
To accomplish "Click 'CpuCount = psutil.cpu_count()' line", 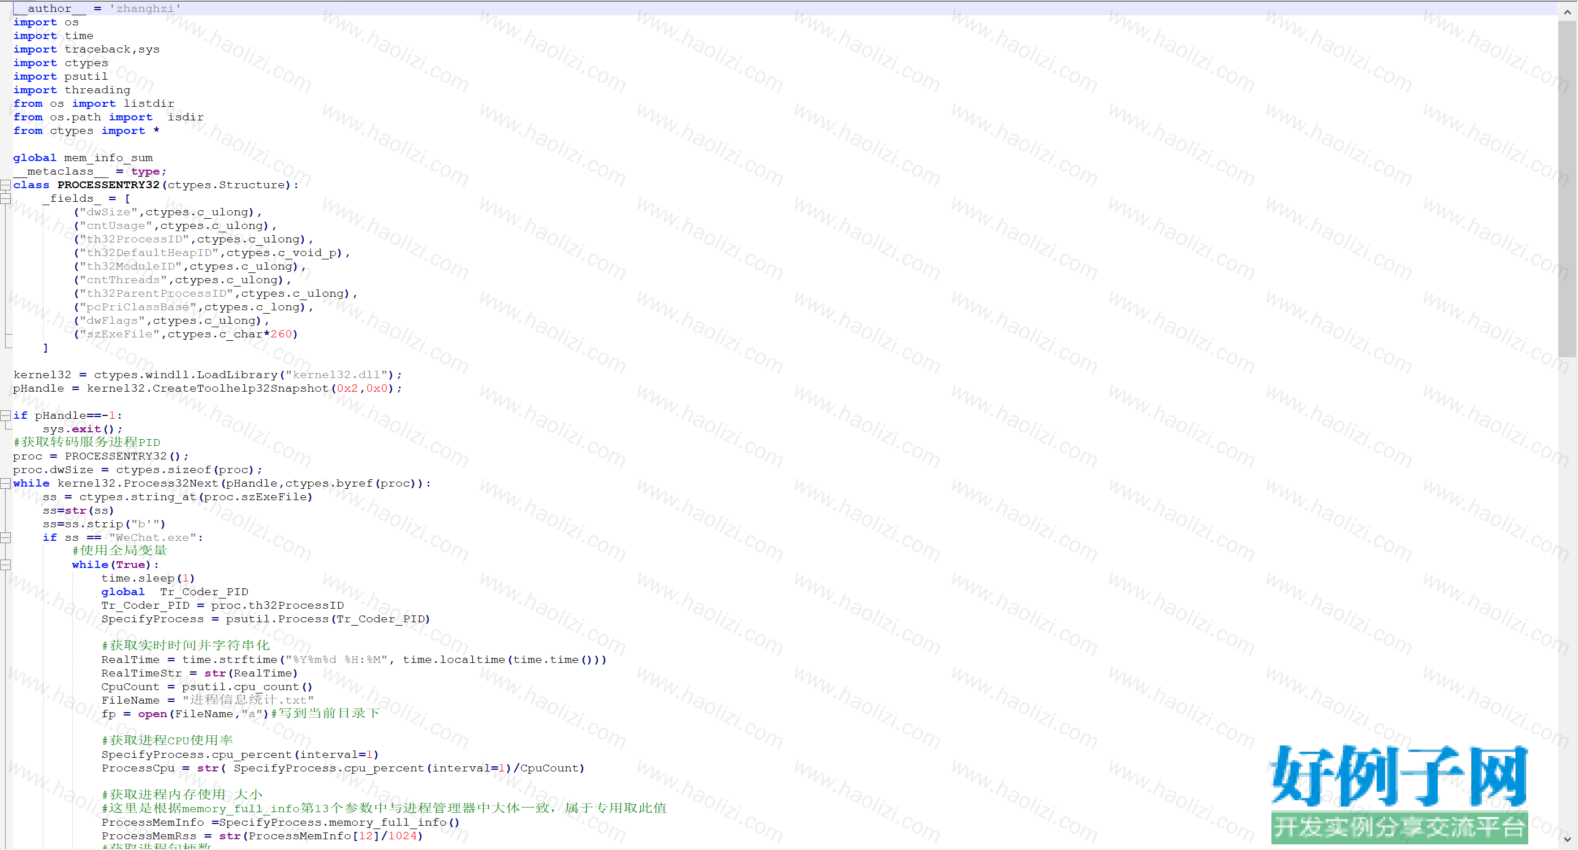I will pyautogui.click(x=207, y=687).
